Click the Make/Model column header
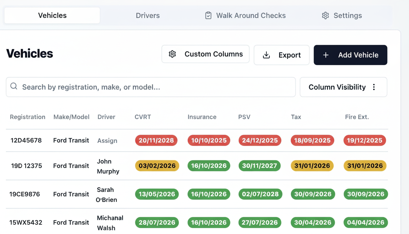The height and width of the screenshot is (234, 409). (x=71, y=117)
